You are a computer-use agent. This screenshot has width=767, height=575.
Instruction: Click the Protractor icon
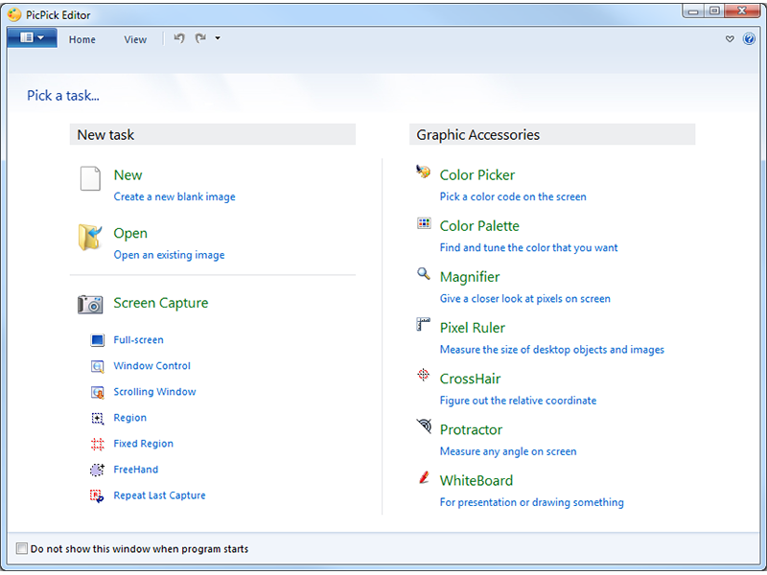424,426
